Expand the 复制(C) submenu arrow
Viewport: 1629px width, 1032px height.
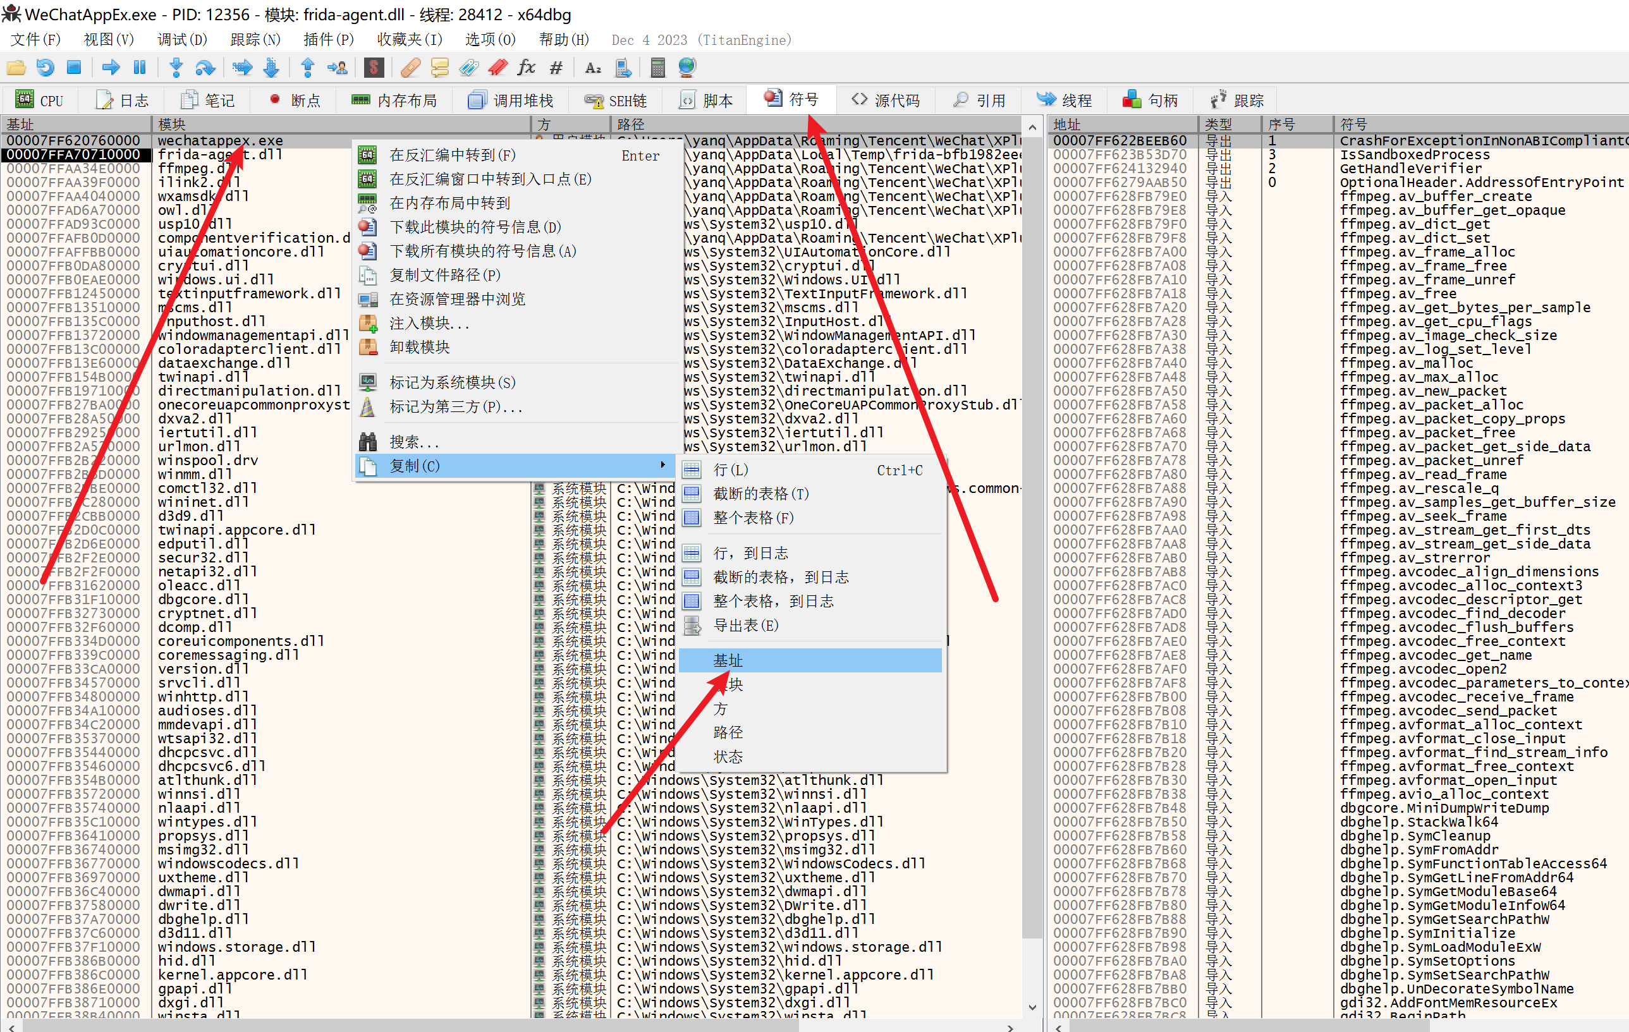point(663,465)
